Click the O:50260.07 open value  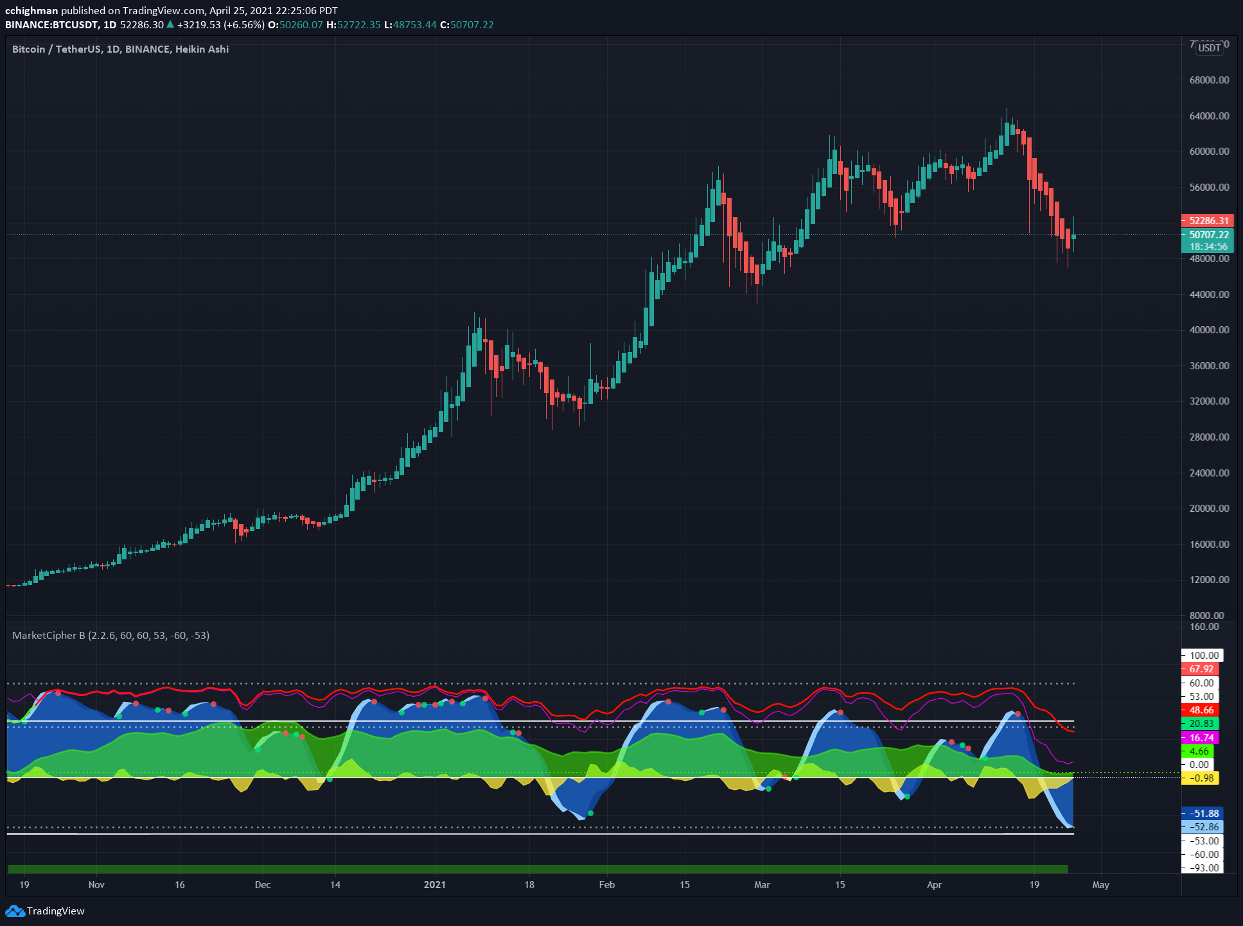[x=295, y=24]
